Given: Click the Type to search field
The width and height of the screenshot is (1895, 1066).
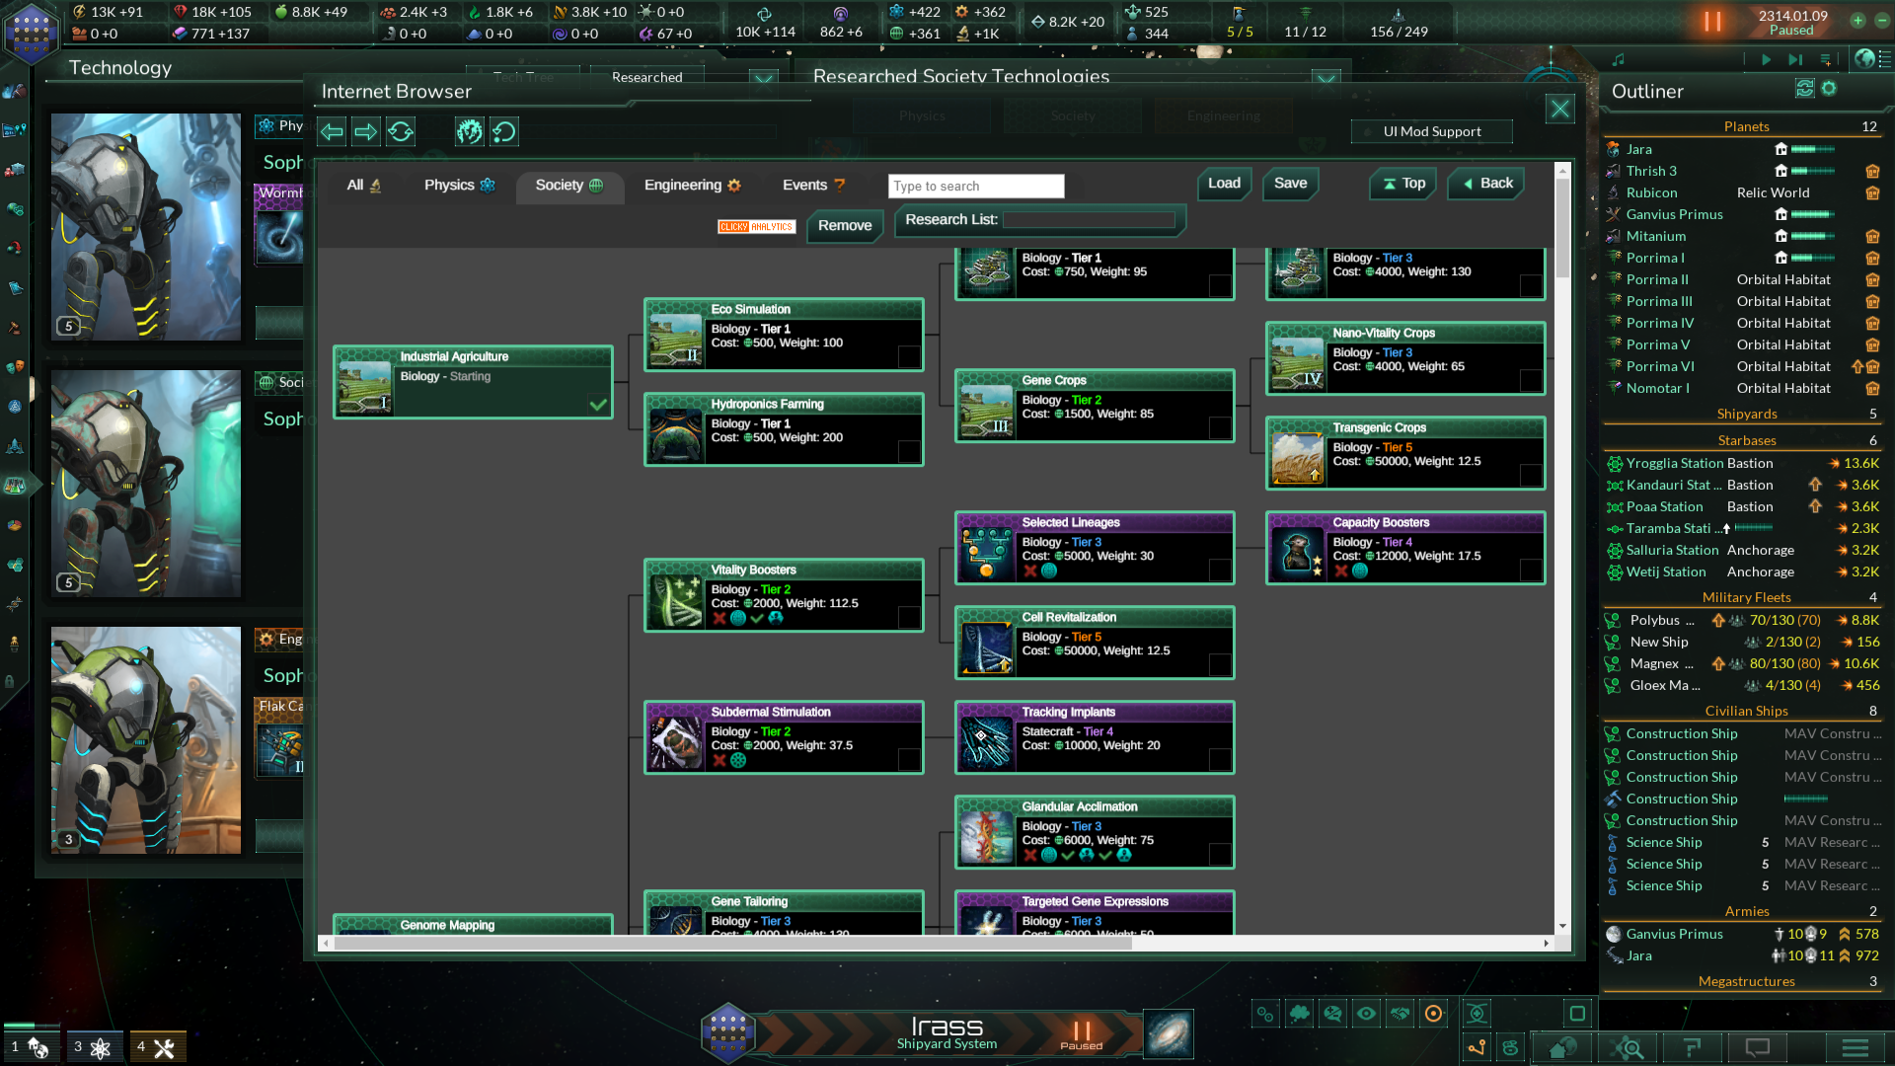Looking at the screenshot, I should point(975,186).
